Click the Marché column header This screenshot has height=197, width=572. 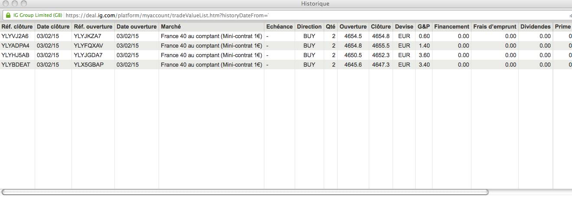pos(171,27)
